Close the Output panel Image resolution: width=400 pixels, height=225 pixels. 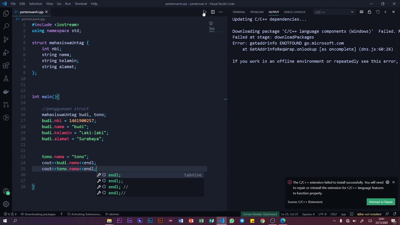pos(393,12)
